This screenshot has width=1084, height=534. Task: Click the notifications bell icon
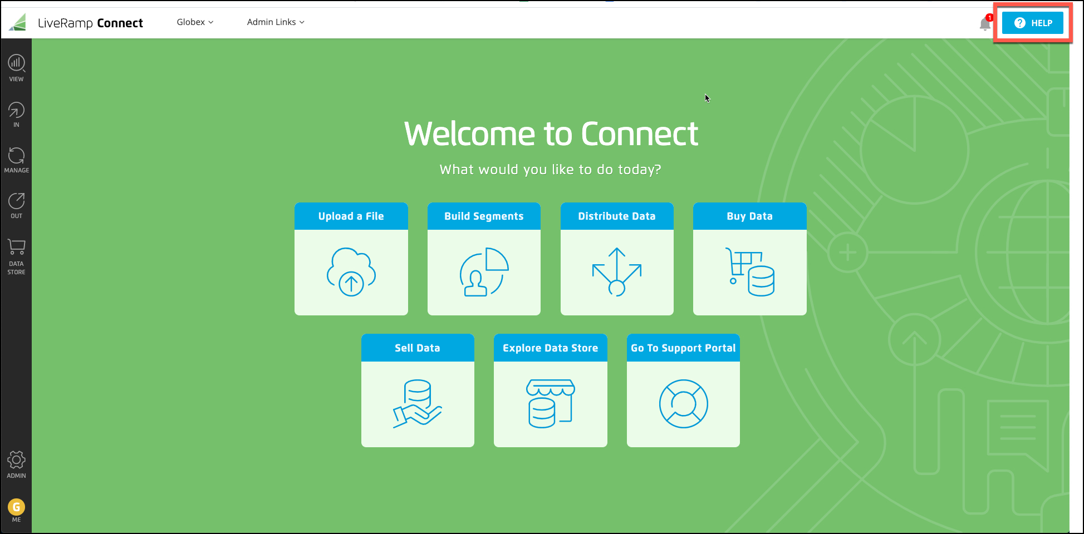[985, 23]
